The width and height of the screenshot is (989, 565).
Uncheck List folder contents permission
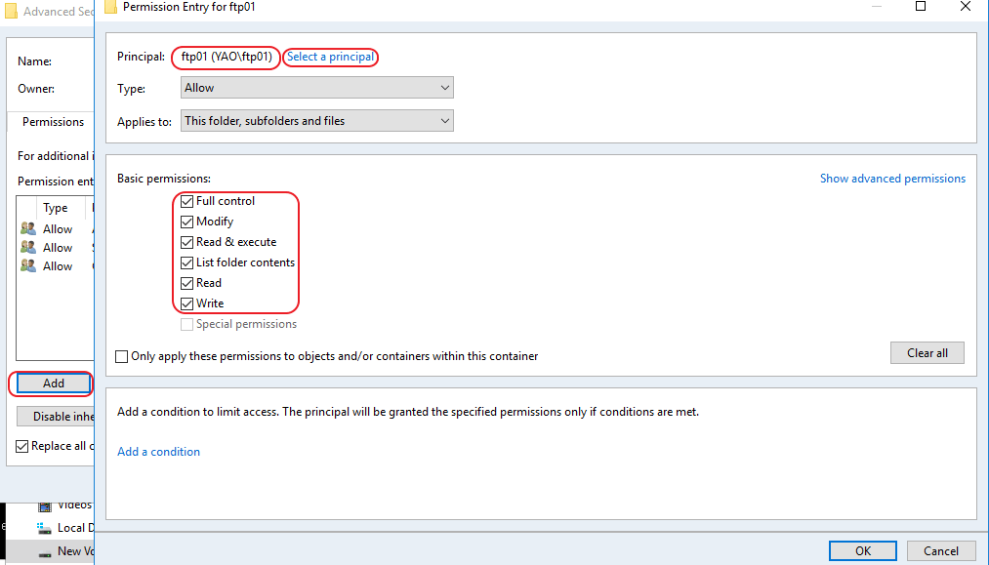tap(186, 262)
